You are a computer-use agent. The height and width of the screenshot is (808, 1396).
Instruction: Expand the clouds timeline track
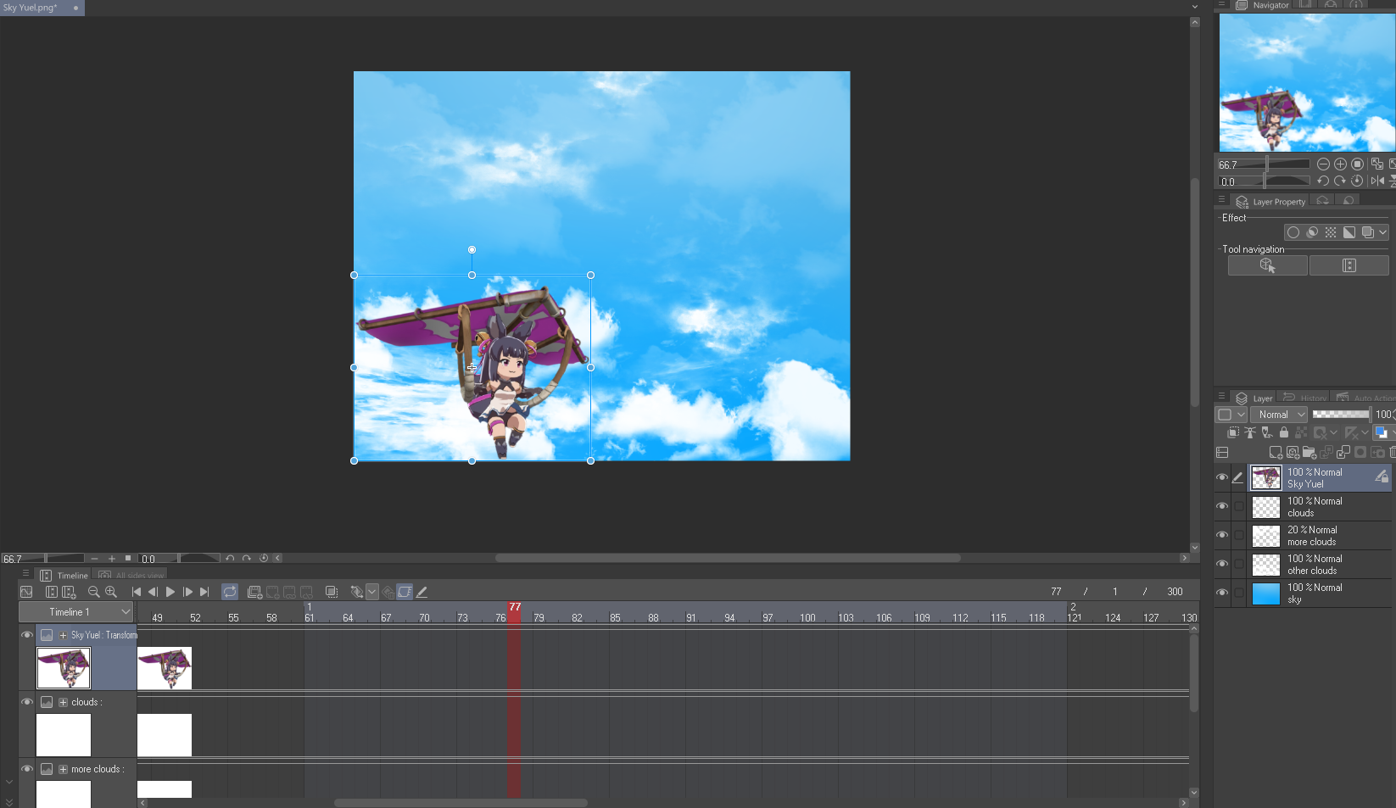pos(63,702)
